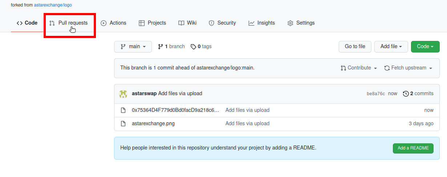Click the code brackets icon on Code tab

coord(20,23)
